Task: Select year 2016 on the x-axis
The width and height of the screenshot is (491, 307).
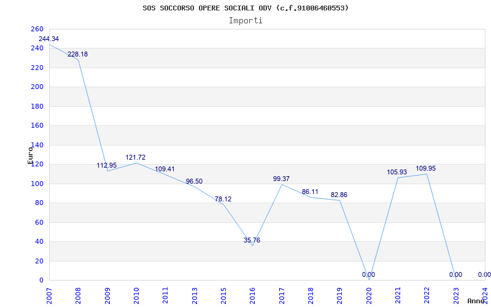Action: coord(252,295)
